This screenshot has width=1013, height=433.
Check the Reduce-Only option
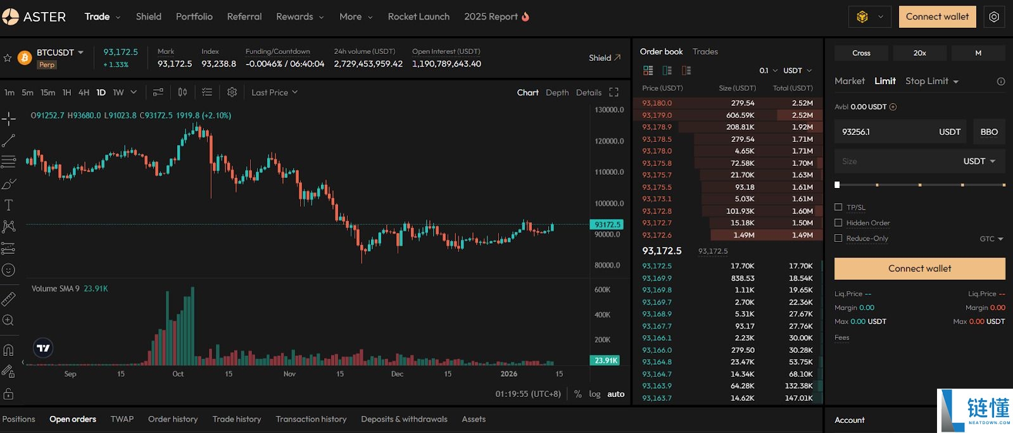click(838, 238)
